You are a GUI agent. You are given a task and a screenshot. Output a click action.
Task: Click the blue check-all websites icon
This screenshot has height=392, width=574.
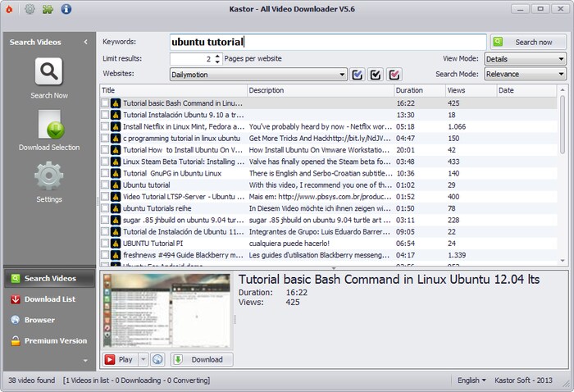coord(357,75)
